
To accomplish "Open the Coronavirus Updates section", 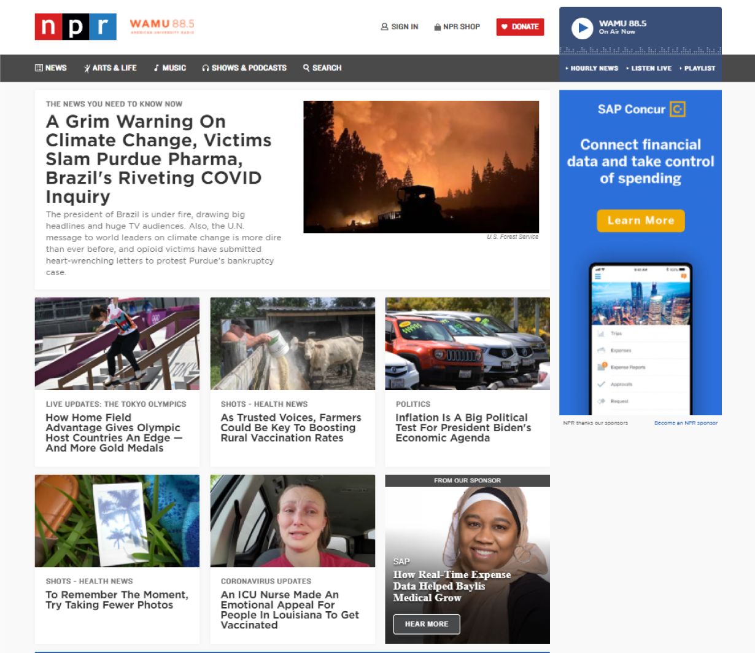I will pyautogui.click(x=266, y=581).
